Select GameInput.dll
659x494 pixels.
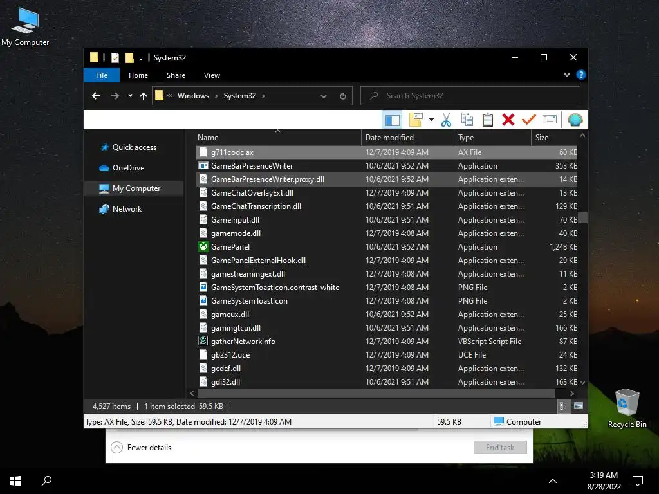click(x=387, y=219)
